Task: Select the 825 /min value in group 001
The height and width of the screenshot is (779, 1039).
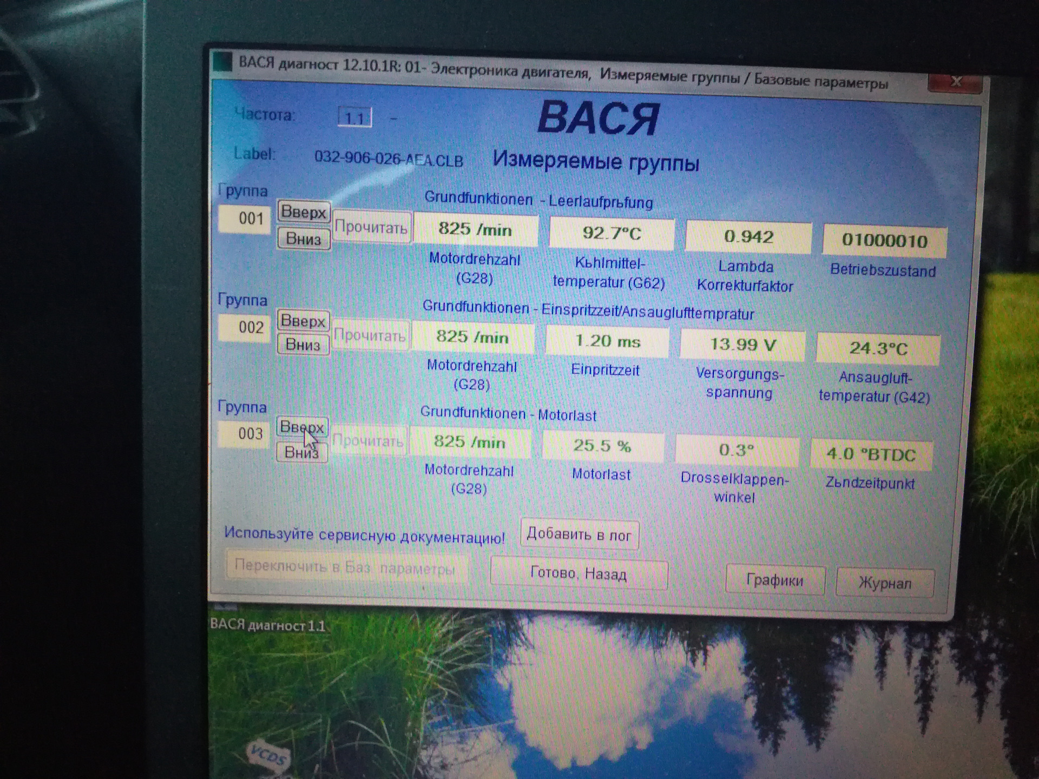Action: pyautogui.click(x=476, y=229)
